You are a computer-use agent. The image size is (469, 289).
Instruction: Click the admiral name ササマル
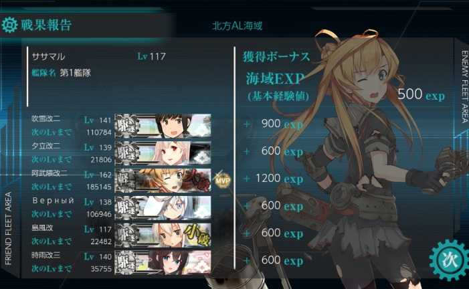tap(48, 56)
